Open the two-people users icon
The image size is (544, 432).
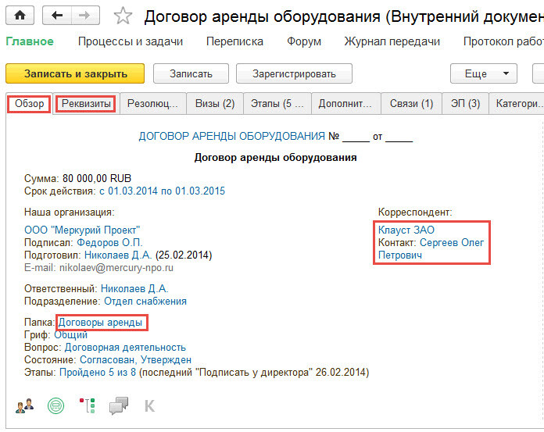click(24, 405)
